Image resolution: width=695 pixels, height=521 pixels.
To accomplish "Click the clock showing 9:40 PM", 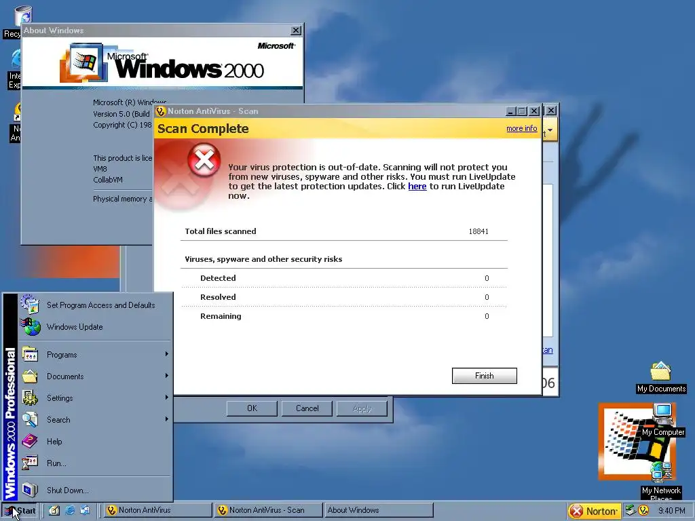I will [x=671, y=511].
